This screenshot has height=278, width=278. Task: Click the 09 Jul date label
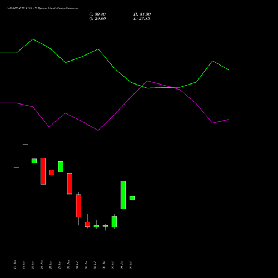pyautogui.click(x=131, y=265)
